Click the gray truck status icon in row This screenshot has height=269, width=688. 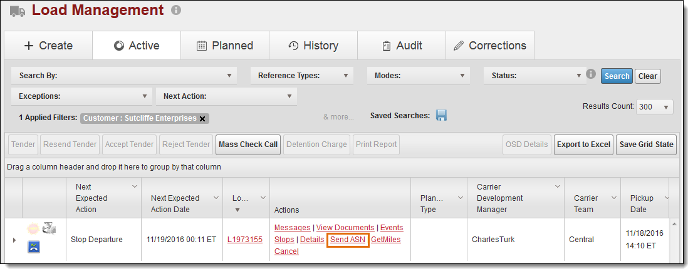pyautogui.click(x=50, y=229)
